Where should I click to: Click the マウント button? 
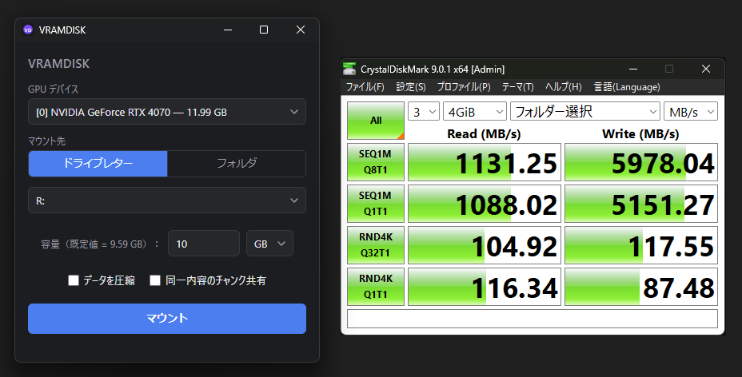[x=167, y=319]
